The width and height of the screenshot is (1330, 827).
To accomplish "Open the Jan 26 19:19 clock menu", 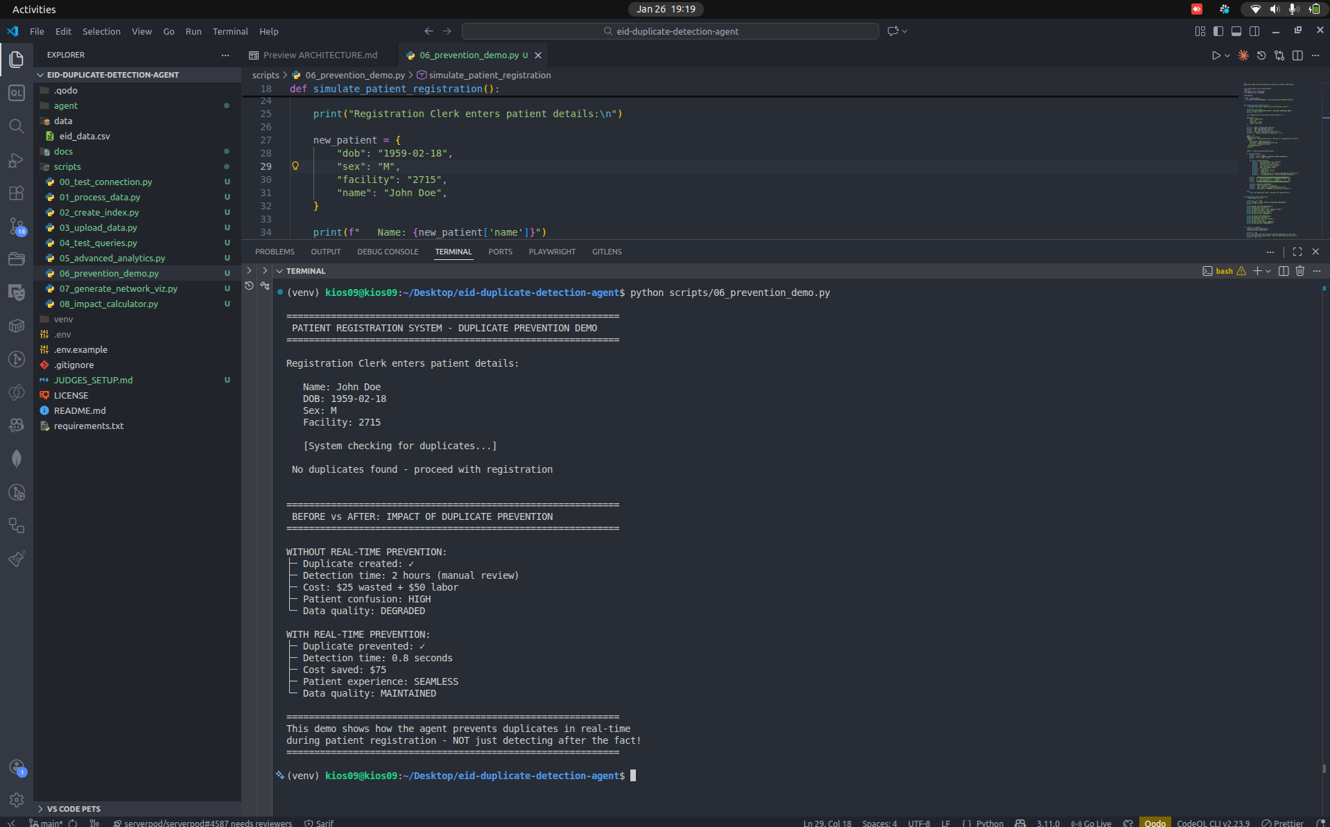I will (666, 9).
